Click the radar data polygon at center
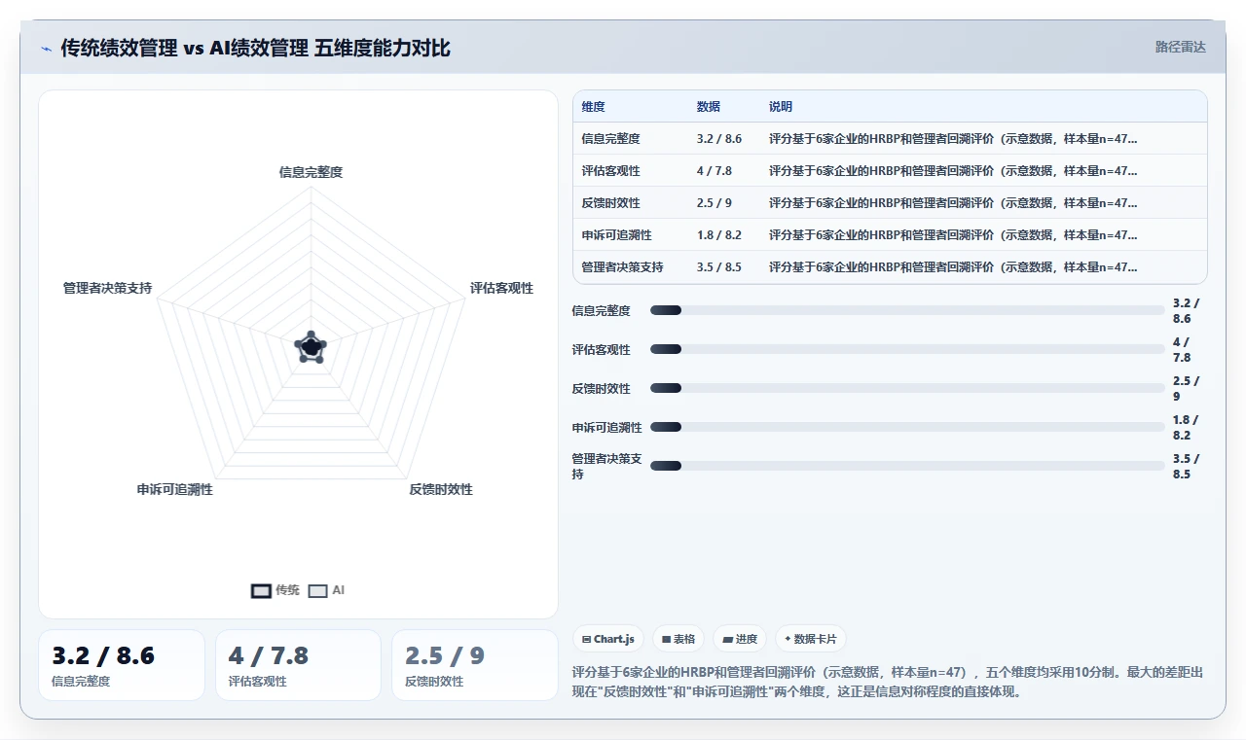This screenshot has height=740, width=1246. coord(311,347)
